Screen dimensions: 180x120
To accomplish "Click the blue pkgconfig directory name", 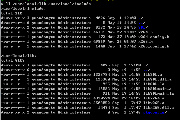I will [x=154, y=112].
